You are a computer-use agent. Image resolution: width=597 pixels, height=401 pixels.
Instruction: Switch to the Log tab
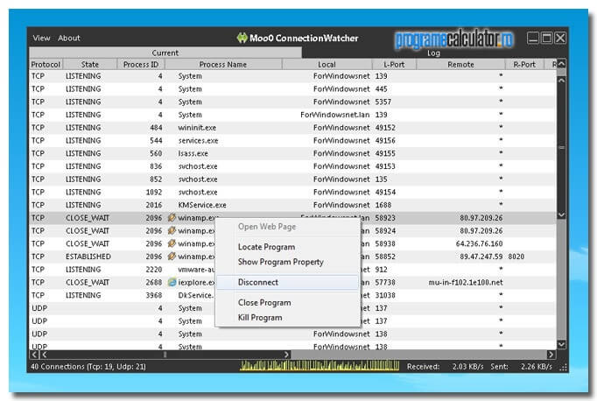433,53
